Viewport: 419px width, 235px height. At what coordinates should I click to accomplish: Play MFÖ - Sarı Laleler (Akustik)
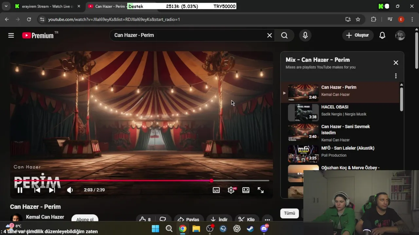(x=340, y=153)
